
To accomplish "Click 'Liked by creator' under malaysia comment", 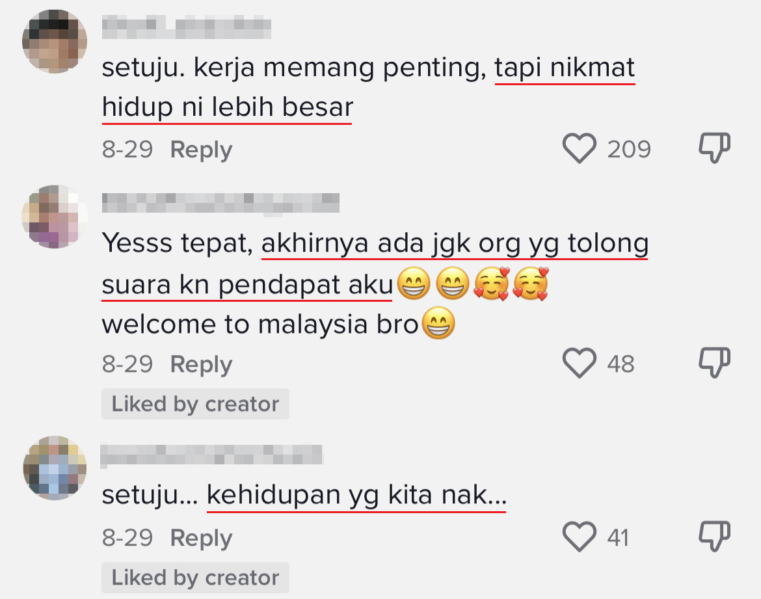I will 195,404.
